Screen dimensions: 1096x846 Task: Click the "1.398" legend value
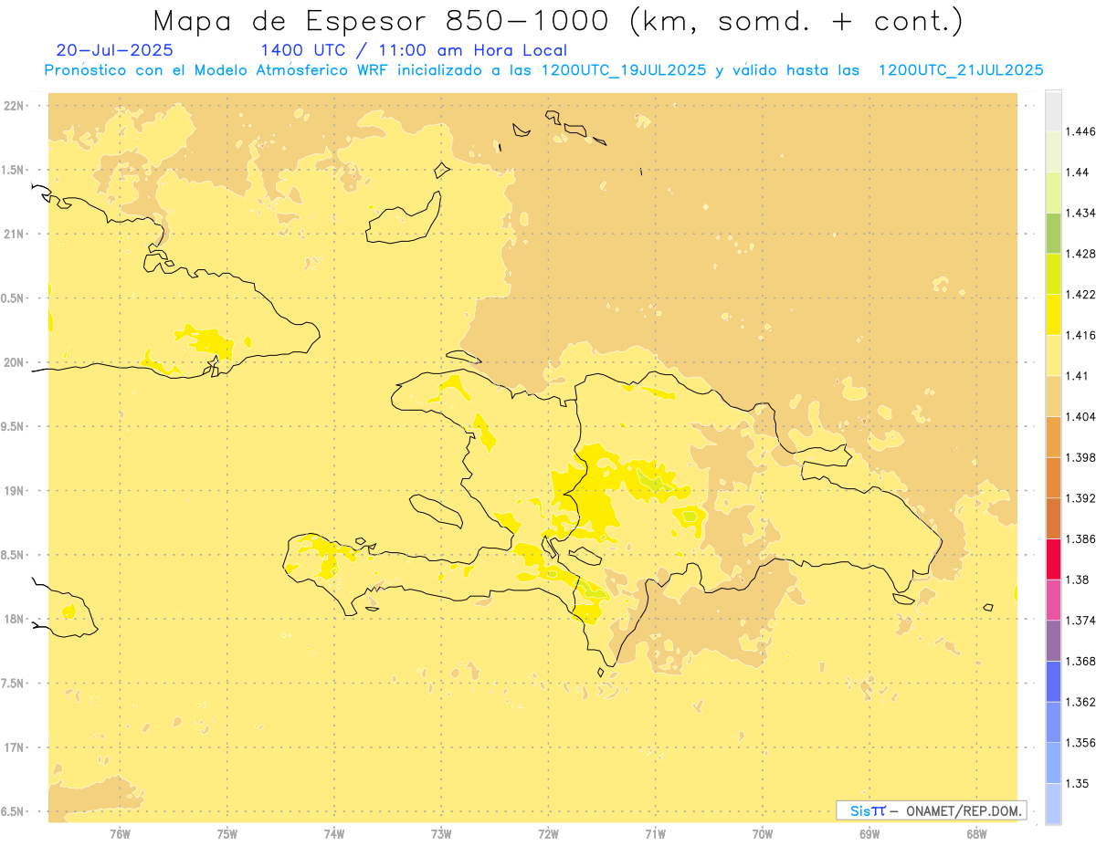coord(1080,457)
